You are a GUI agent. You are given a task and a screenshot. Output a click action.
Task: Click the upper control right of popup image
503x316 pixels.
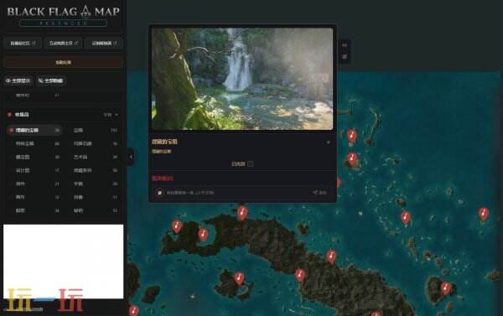click(345, 45)
